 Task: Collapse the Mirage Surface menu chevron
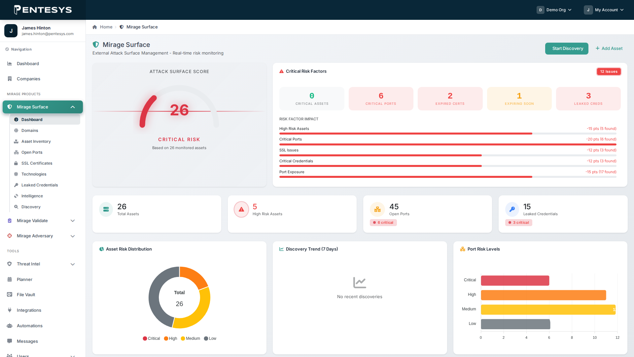point(73,107)
